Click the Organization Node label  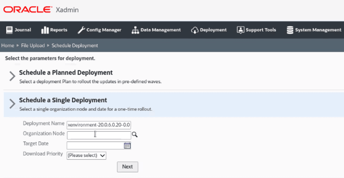pos(44,133)
